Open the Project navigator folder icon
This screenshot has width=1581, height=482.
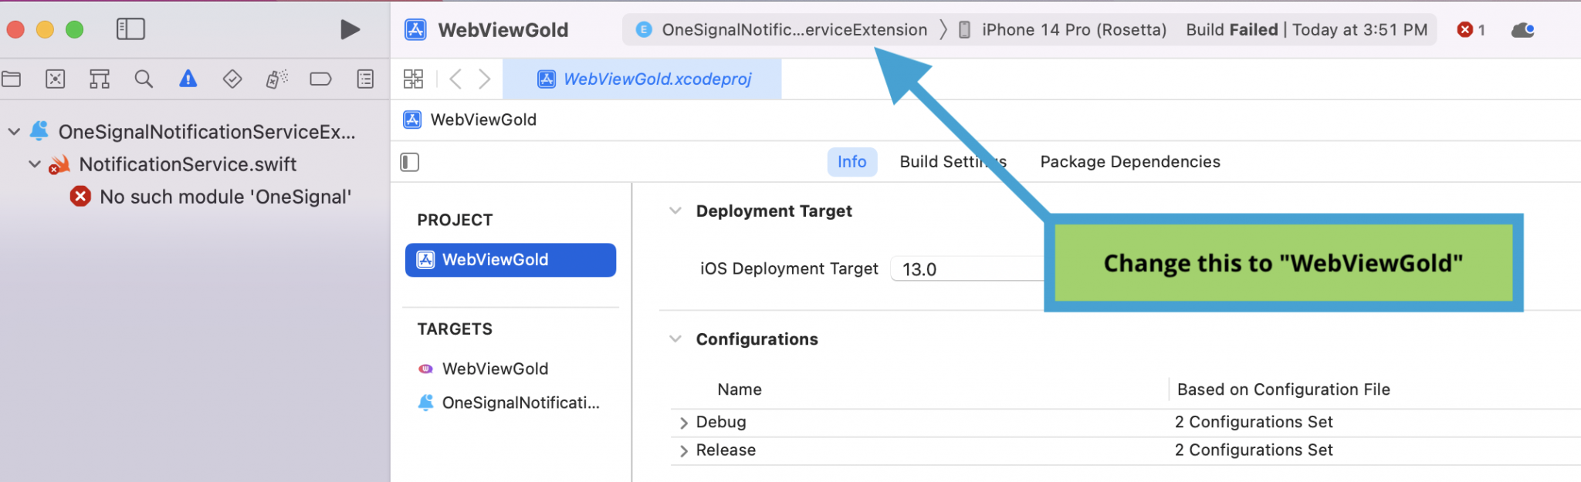(11, 79)
